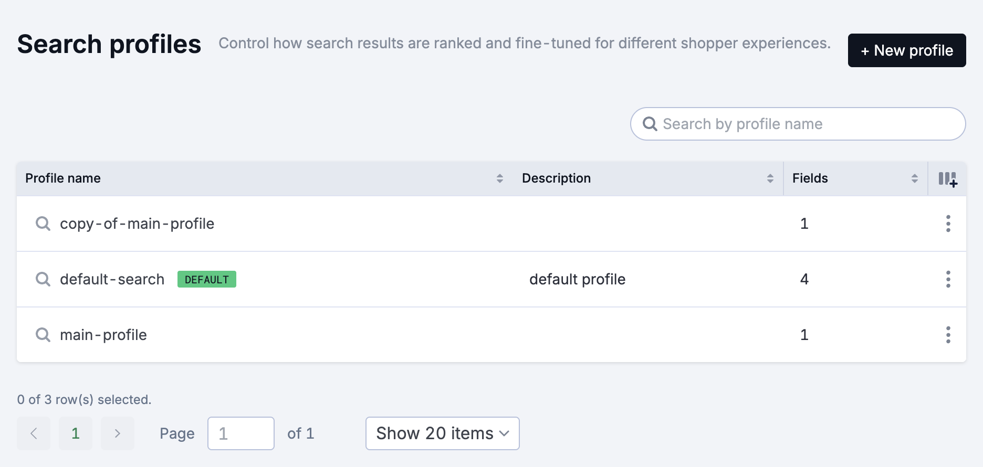Click the + New profile button
The image size is (983, 467).
click(906, 50)
